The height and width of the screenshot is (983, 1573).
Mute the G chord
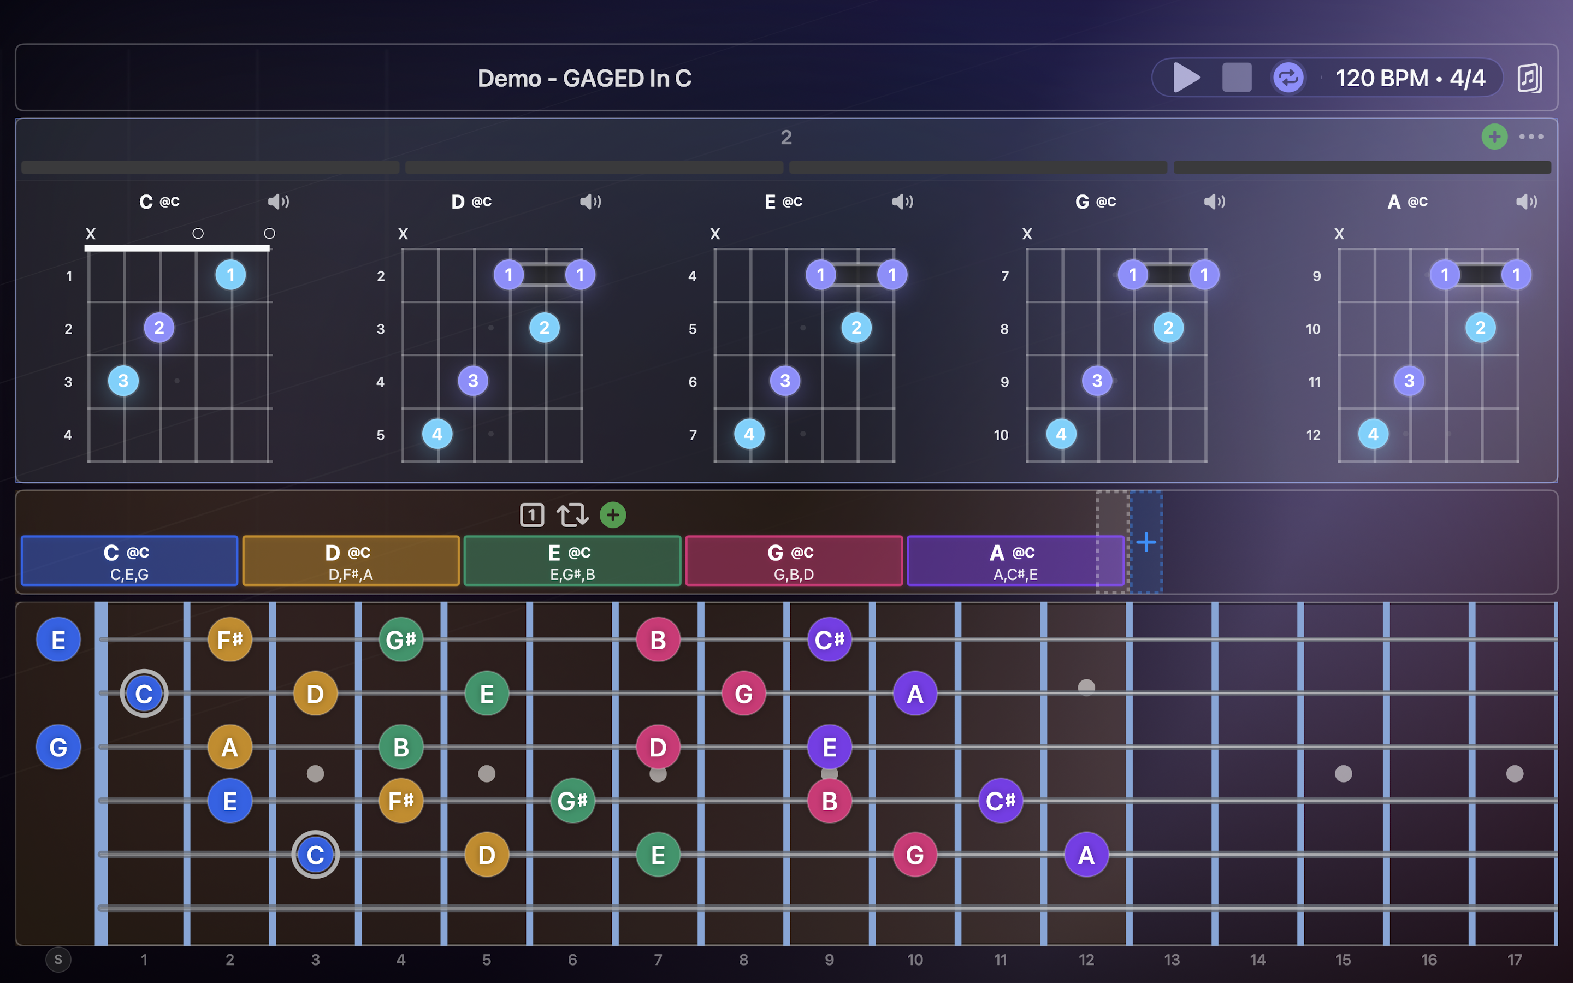tap(1213, 202)
